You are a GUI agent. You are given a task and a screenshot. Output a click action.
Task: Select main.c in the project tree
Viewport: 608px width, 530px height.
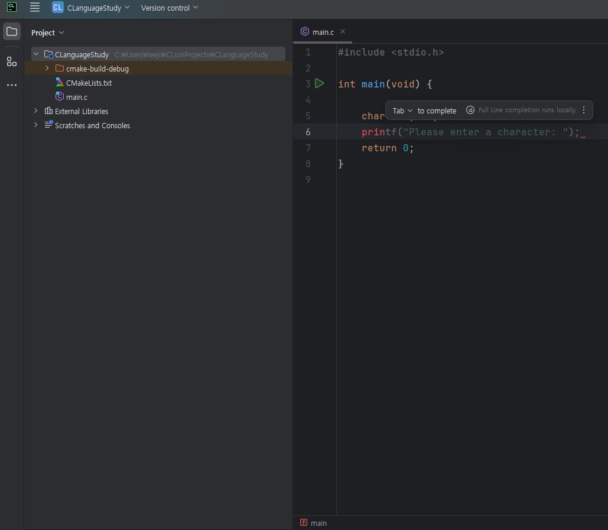click(77, 97)
